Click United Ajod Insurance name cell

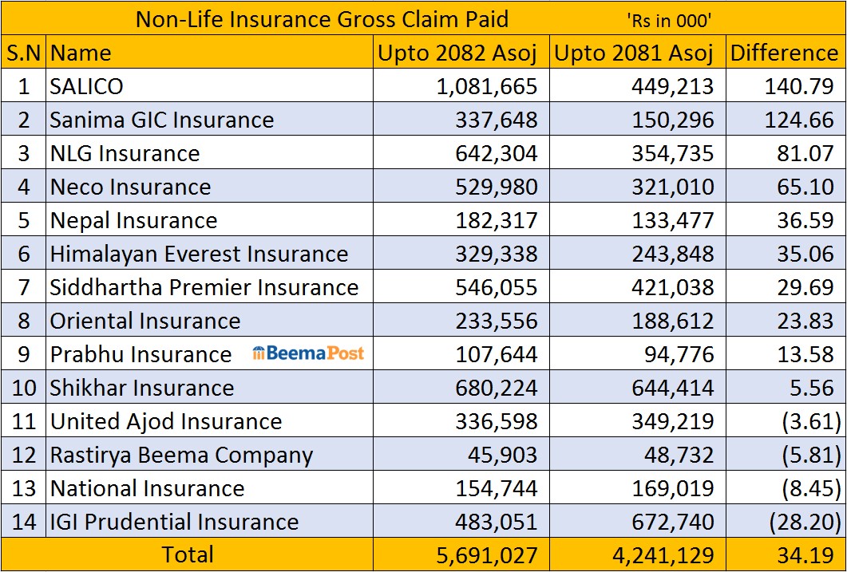(165, 421)
